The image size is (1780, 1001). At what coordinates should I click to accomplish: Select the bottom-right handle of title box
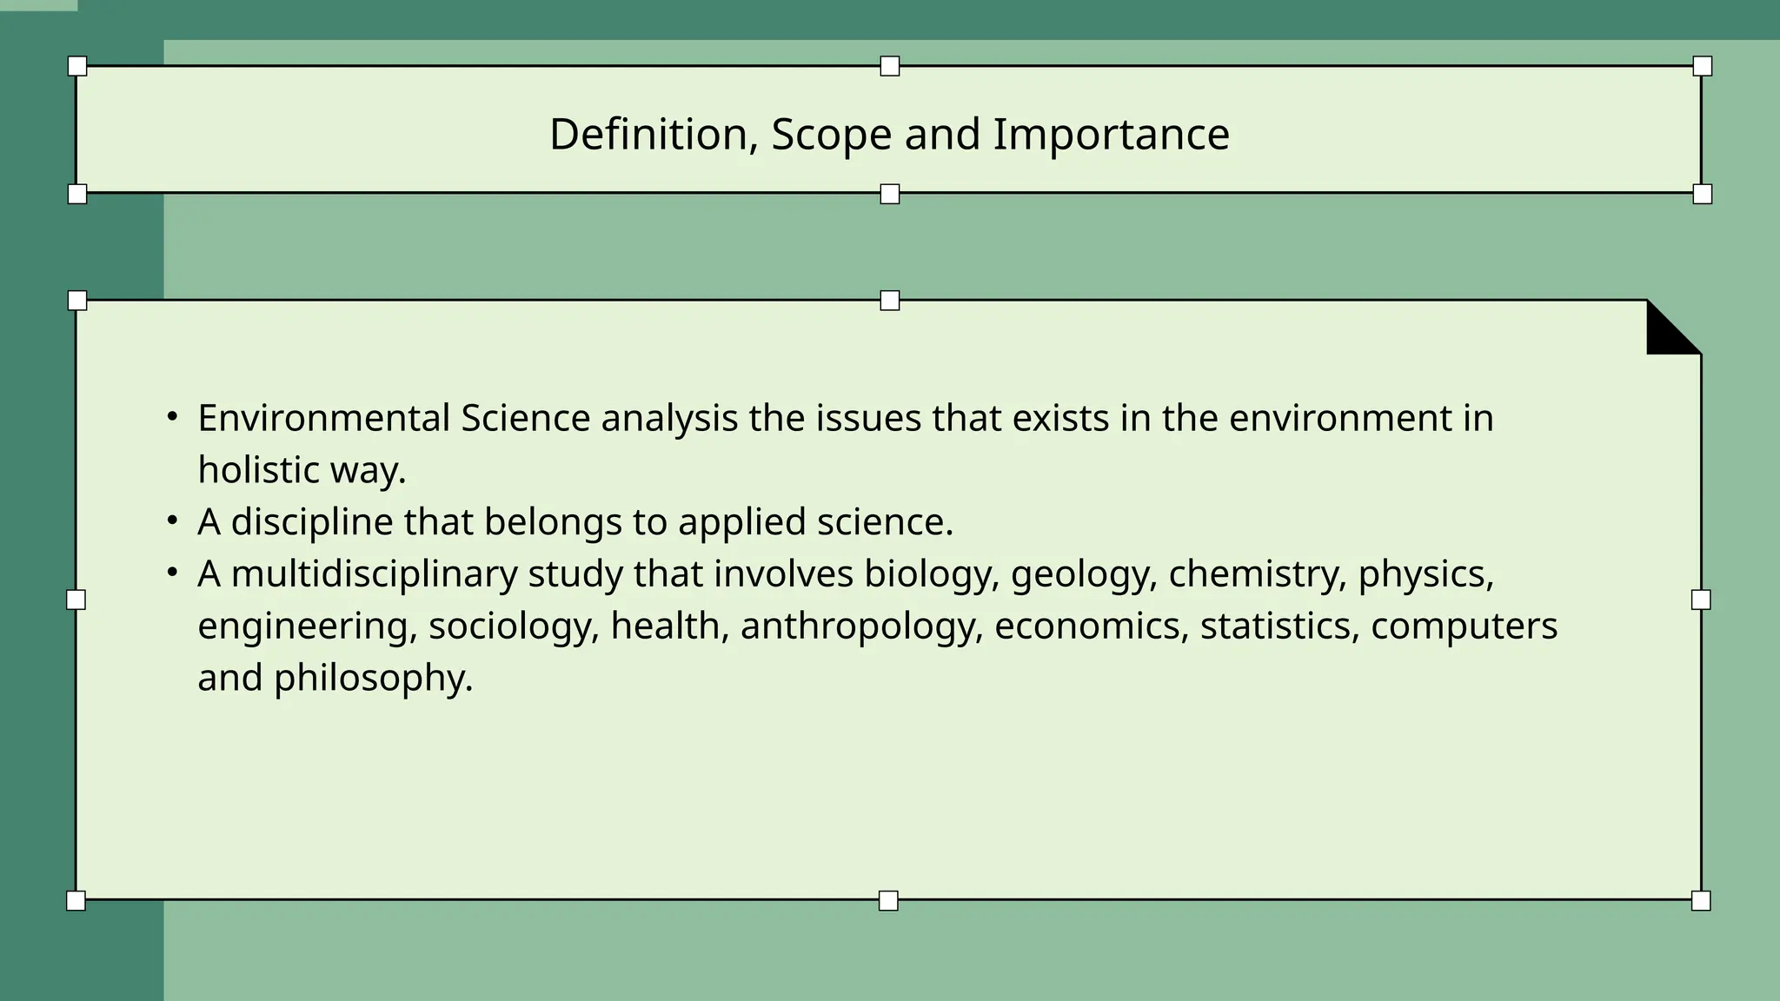(1702, 194)
